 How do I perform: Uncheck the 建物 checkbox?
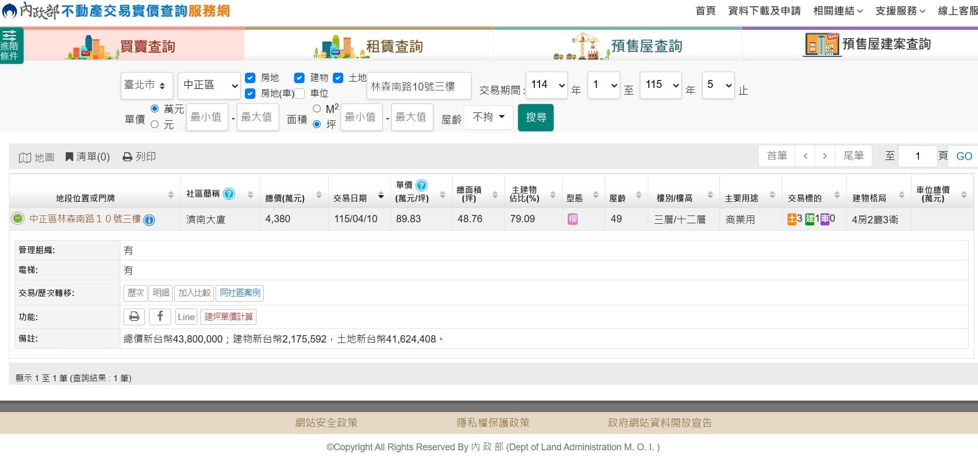coord(299,78)
